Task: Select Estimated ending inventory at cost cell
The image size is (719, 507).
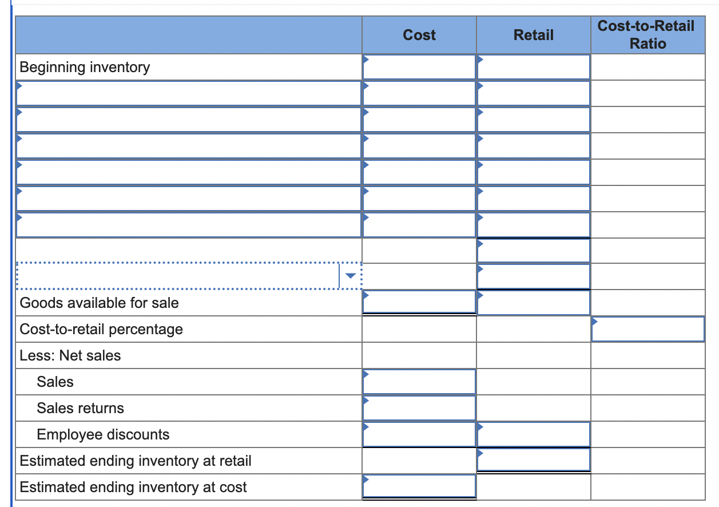Action: point(418,486)
